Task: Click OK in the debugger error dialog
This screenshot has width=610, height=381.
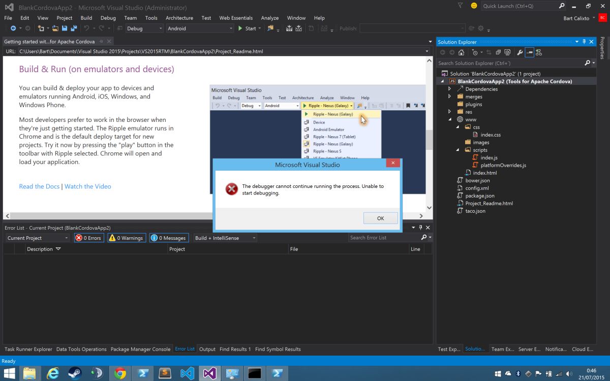Action: coord(381,218)
